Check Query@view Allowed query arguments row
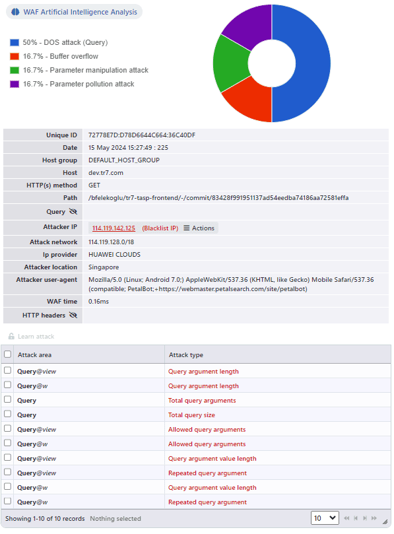394x534 pixels. coord(7,428)
